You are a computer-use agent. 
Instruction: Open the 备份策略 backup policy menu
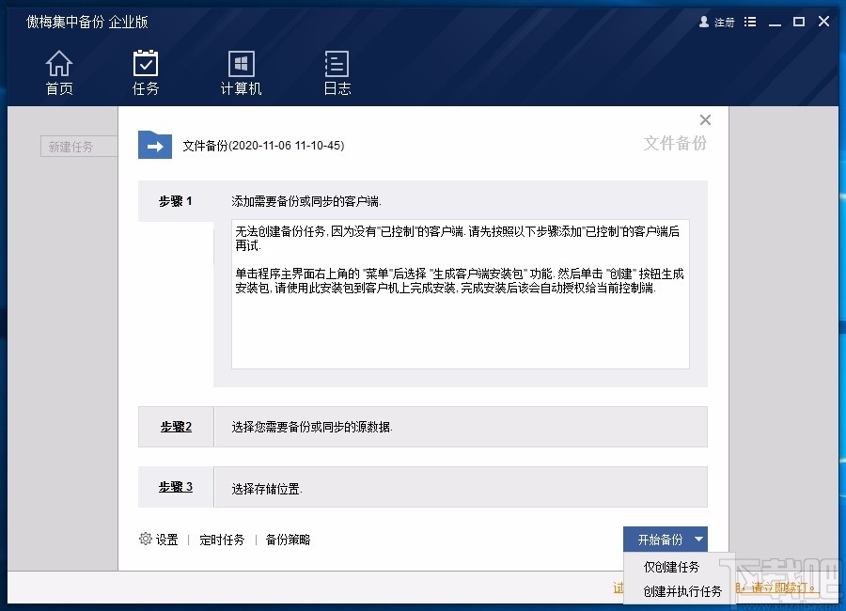290,540
